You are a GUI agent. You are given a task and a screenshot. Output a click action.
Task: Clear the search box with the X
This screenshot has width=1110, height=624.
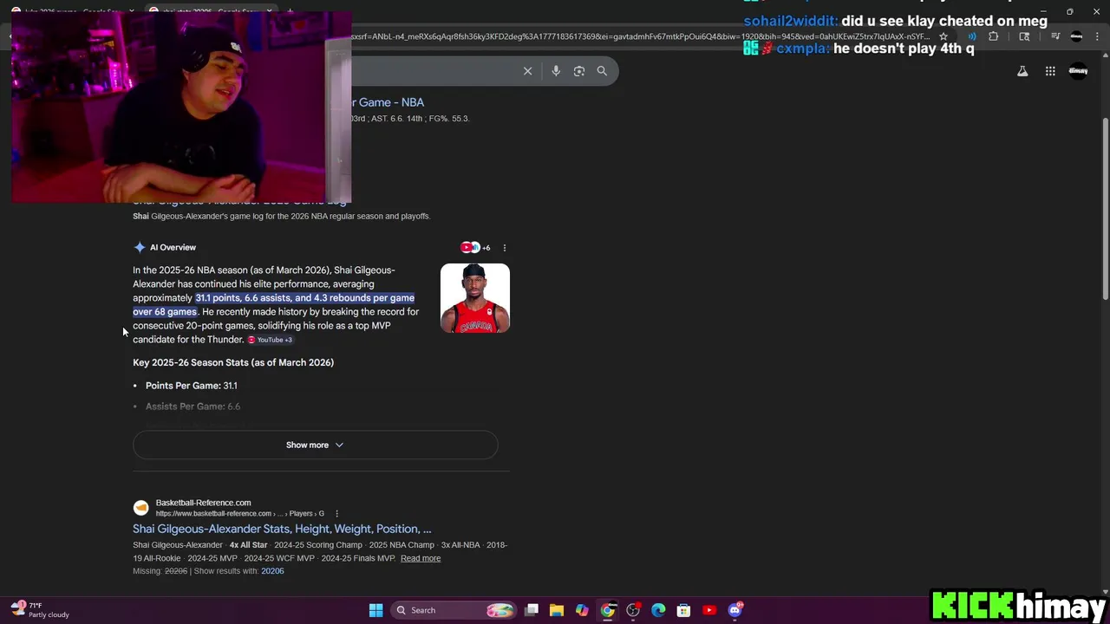(527, 71)
